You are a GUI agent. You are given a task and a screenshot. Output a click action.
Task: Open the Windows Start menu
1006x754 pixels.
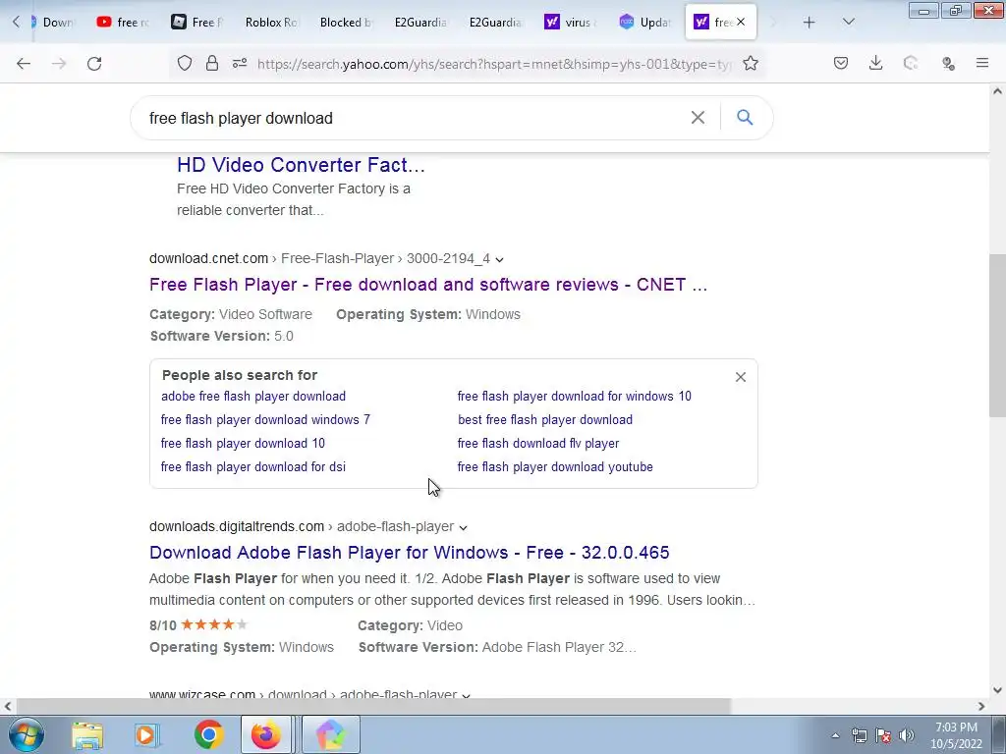(26, 734)
